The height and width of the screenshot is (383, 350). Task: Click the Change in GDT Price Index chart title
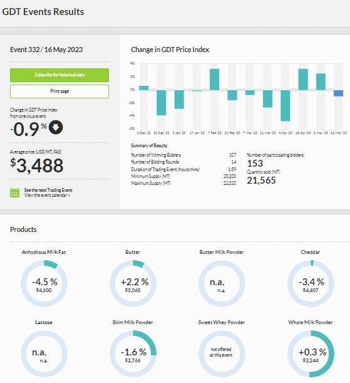170,50
